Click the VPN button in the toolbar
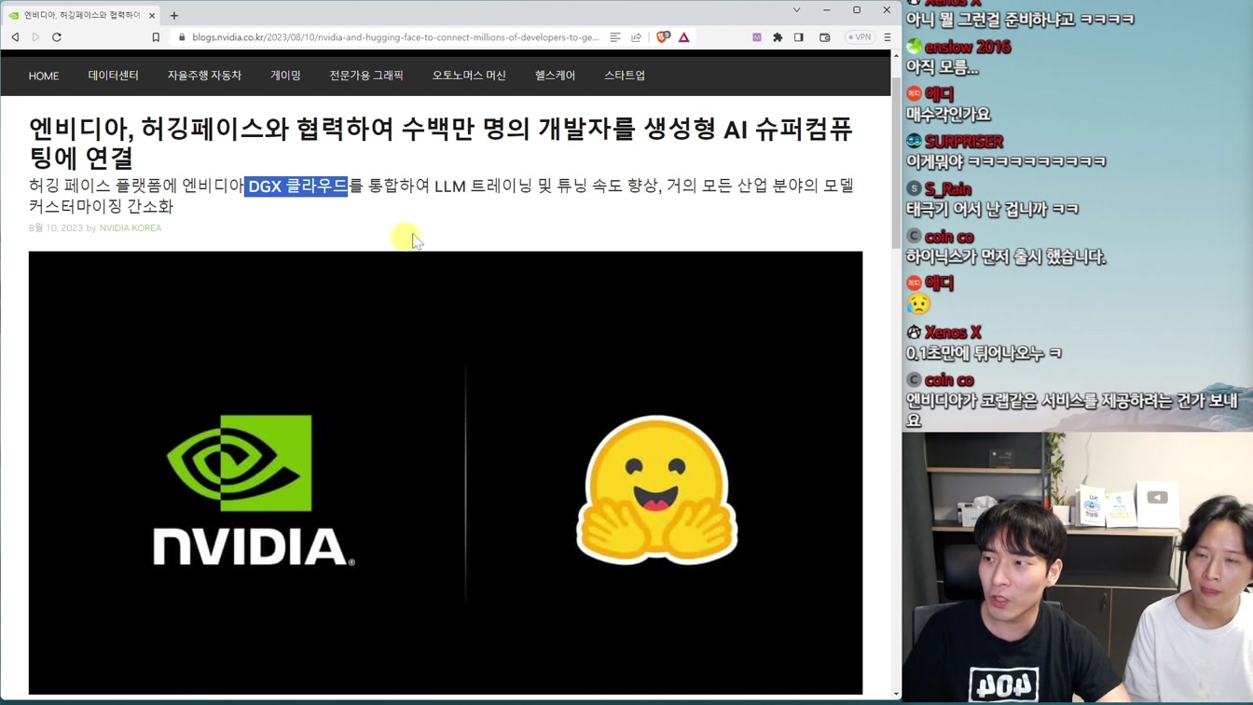 point(859,37)
